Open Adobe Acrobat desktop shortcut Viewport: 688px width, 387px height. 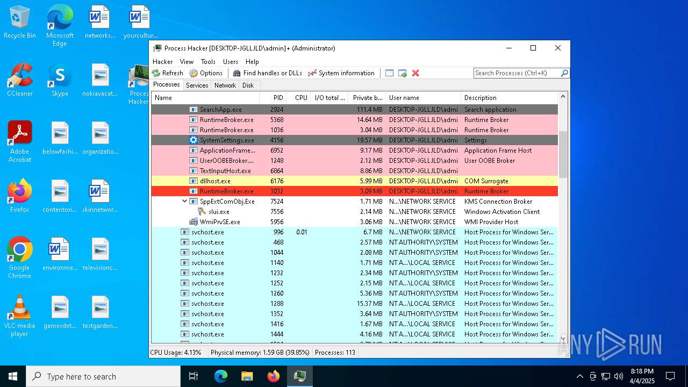20,142
